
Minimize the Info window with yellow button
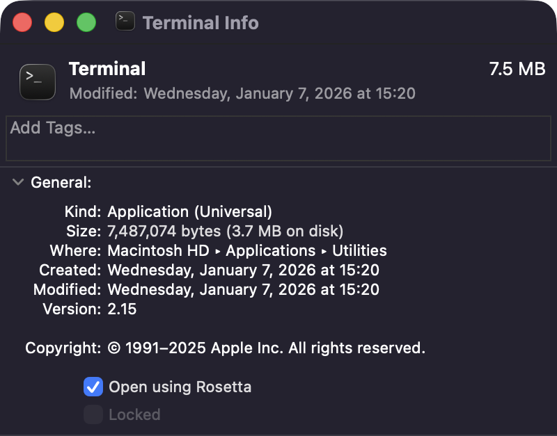[x=54, y=22]
